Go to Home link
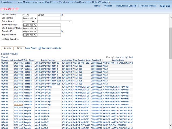This screenshot has height=129, width=172. tap(97, 6)
